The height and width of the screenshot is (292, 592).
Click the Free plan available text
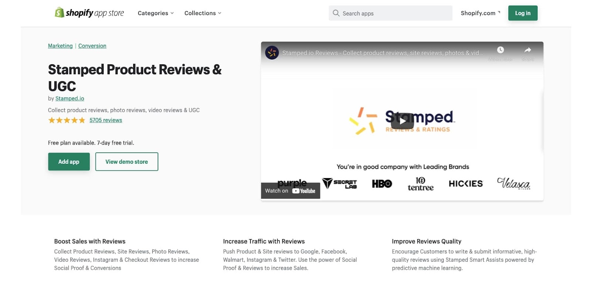click(91, 143)
